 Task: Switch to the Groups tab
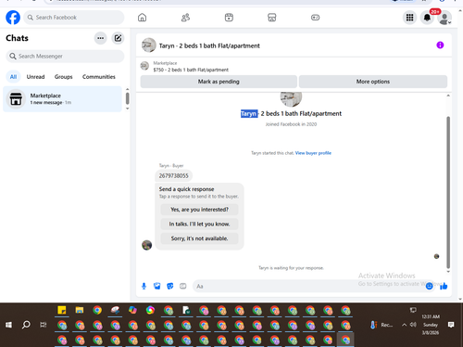(x=64, y=77)
